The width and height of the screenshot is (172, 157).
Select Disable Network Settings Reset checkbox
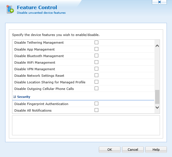[x=96, y=75]
